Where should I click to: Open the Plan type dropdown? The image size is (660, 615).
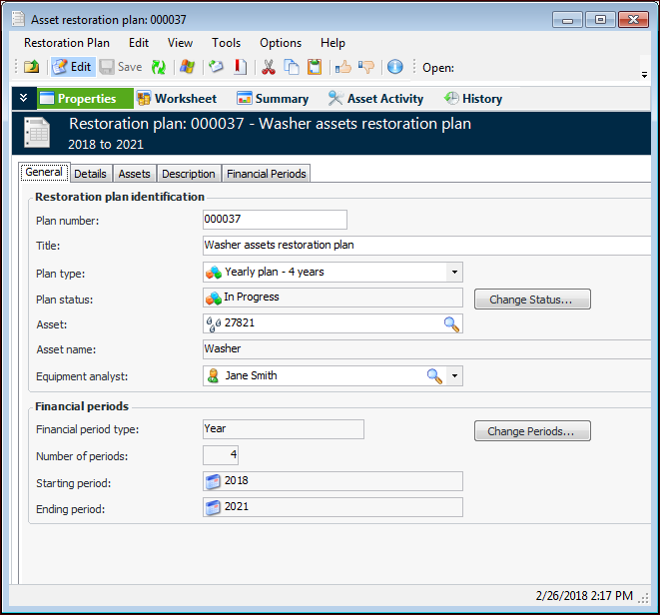click(x=453, y=272)
